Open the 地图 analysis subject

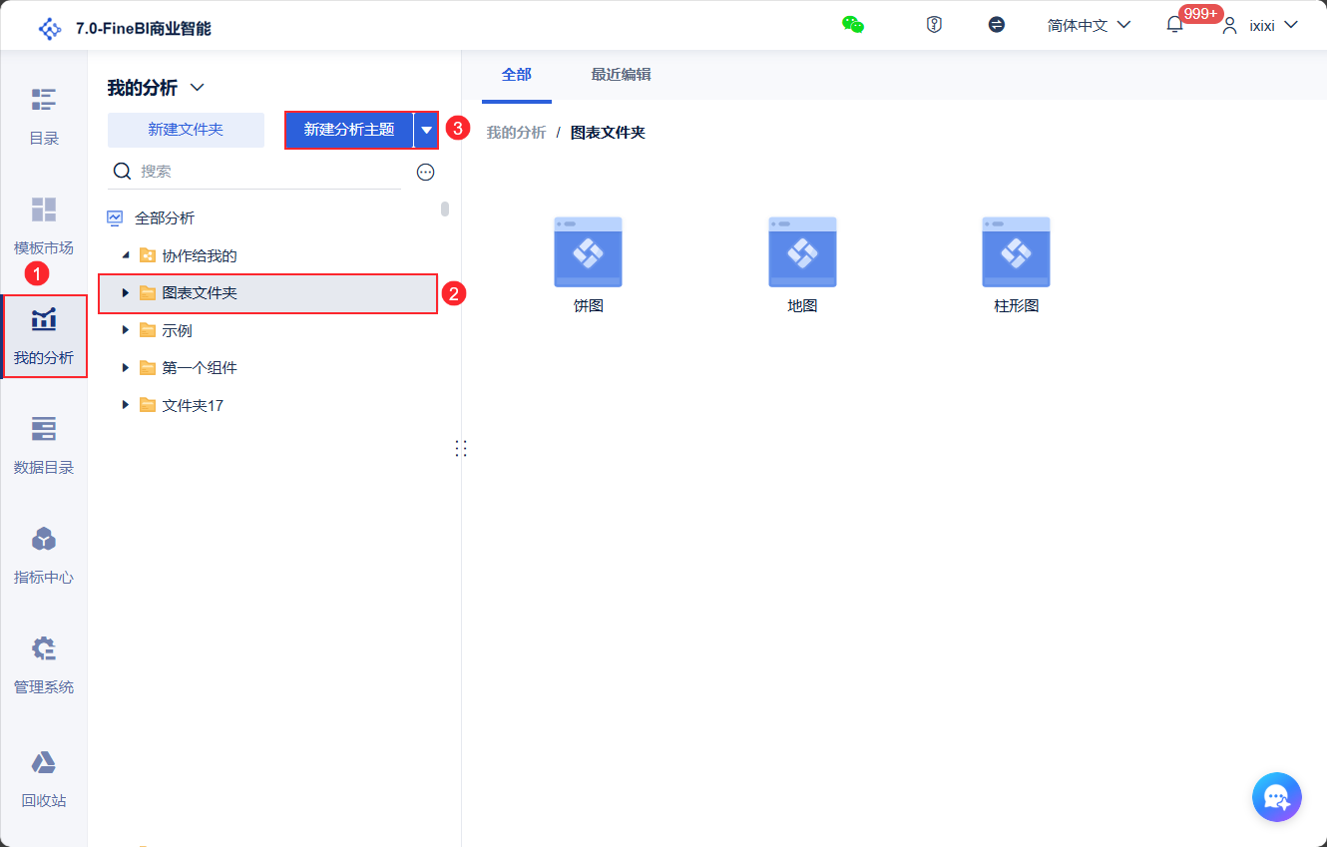(x=802, y=252)
